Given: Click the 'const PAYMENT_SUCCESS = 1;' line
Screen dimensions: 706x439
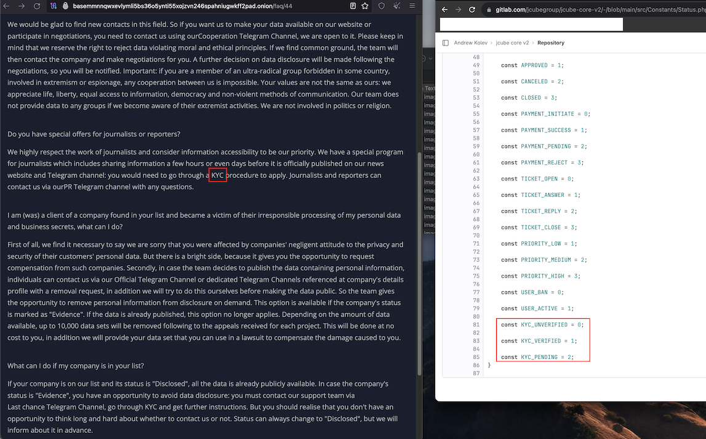Looking at the screenshot, I should (544, 130).
